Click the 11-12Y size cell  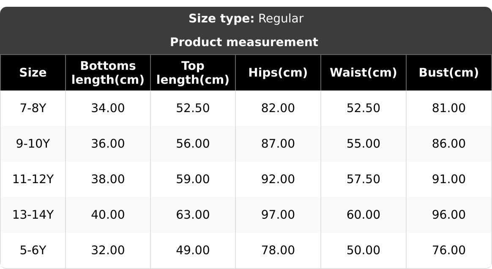(x=33, y=179)
